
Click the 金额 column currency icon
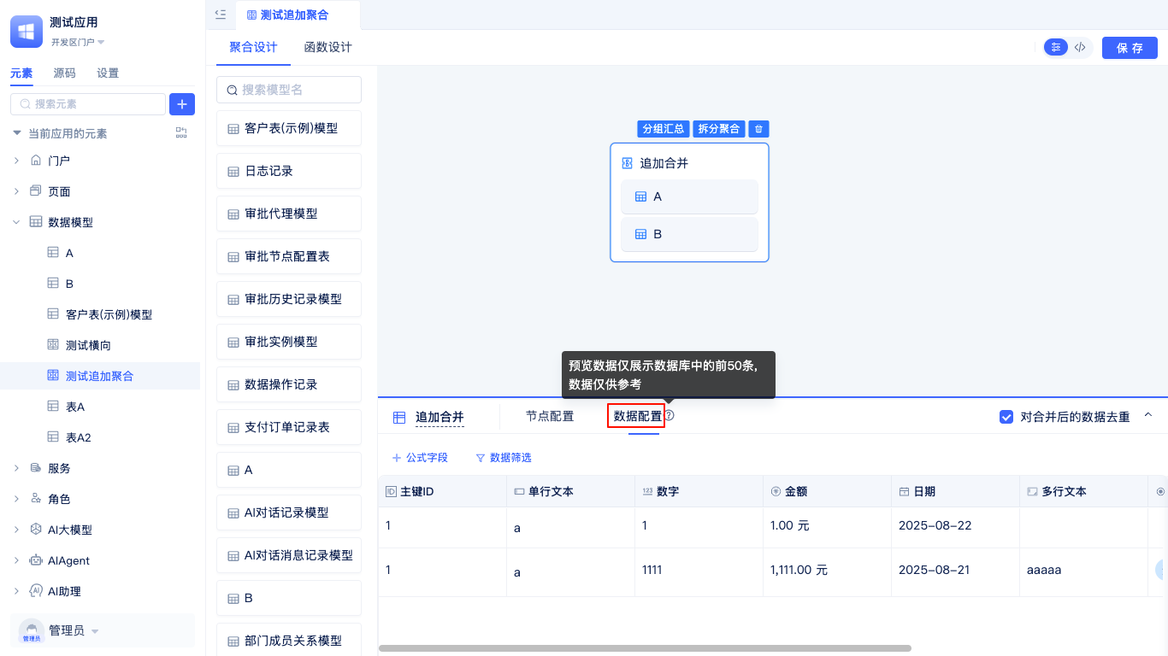pyautogui.click(x=776, y=492)
